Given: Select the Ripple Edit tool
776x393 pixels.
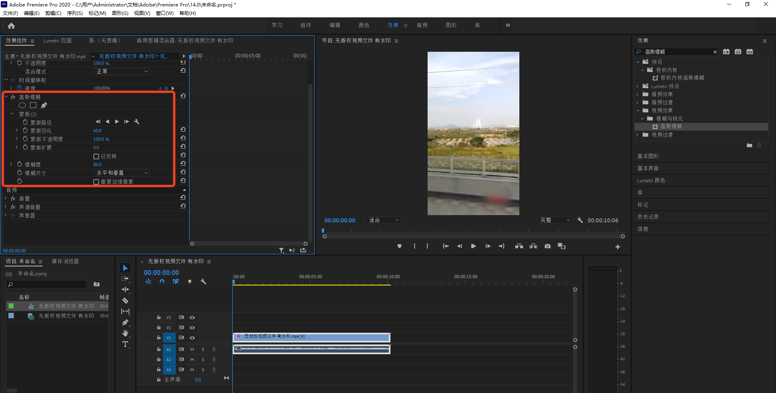Looking at the screenshot, I should pos(125,289).
